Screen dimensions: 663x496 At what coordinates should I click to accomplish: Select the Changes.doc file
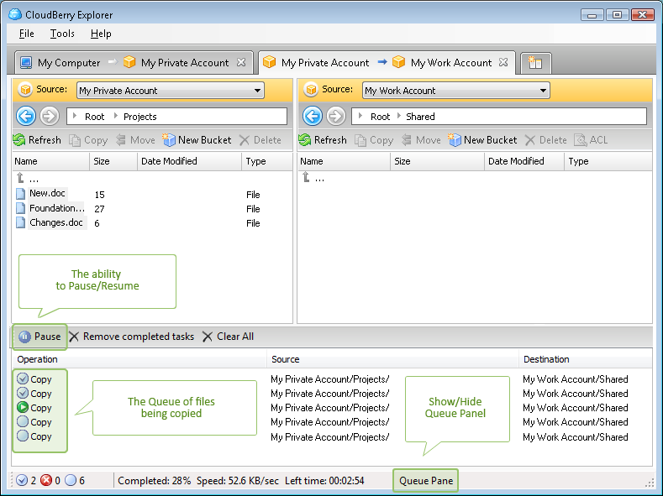tap(56, 223)
